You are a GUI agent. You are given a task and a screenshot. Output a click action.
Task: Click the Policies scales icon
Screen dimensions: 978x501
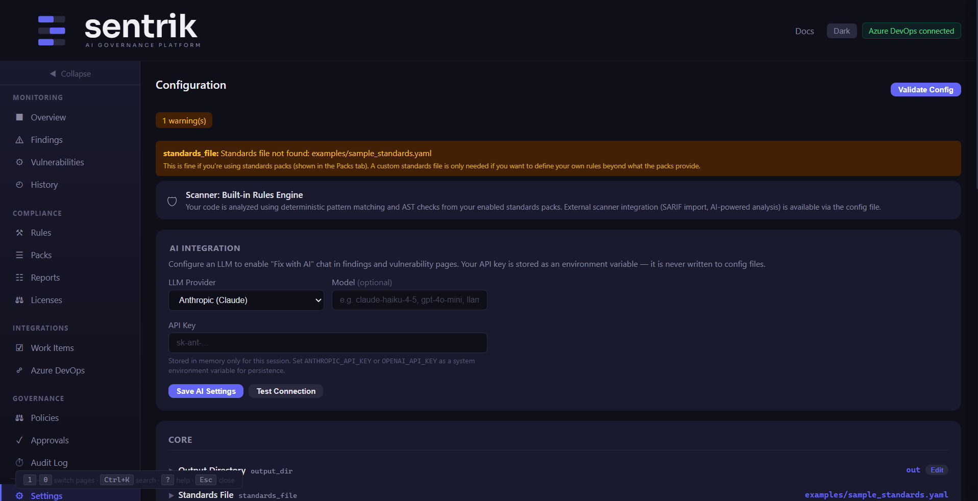point(19,418)
